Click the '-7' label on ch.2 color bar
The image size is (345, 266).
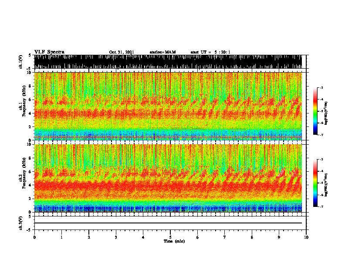coord(321,207)
